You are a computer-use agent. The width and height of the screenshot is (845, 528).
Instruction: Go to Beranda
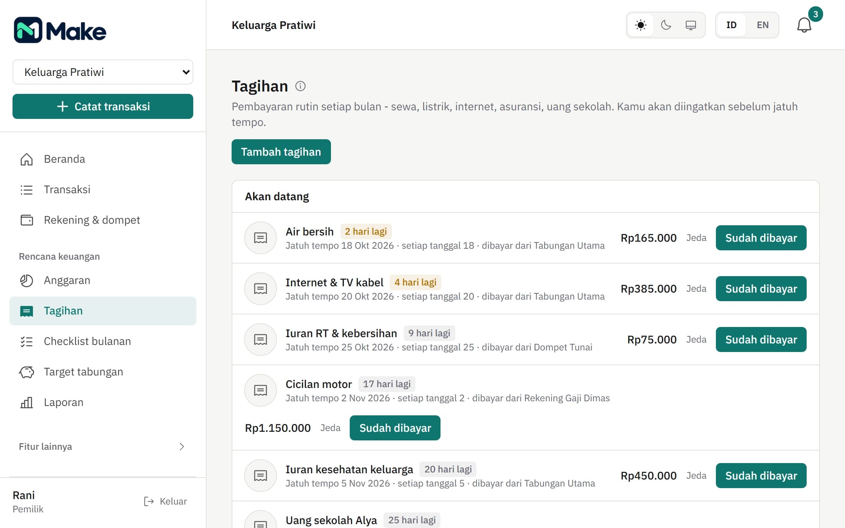pyautogui.click(x=103, y=159)
